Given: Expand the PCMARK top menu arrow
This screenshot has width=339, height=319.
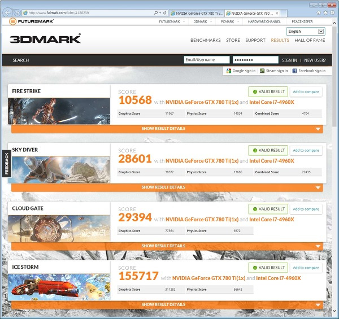Looking at the screenshot, I should (238, 21).
